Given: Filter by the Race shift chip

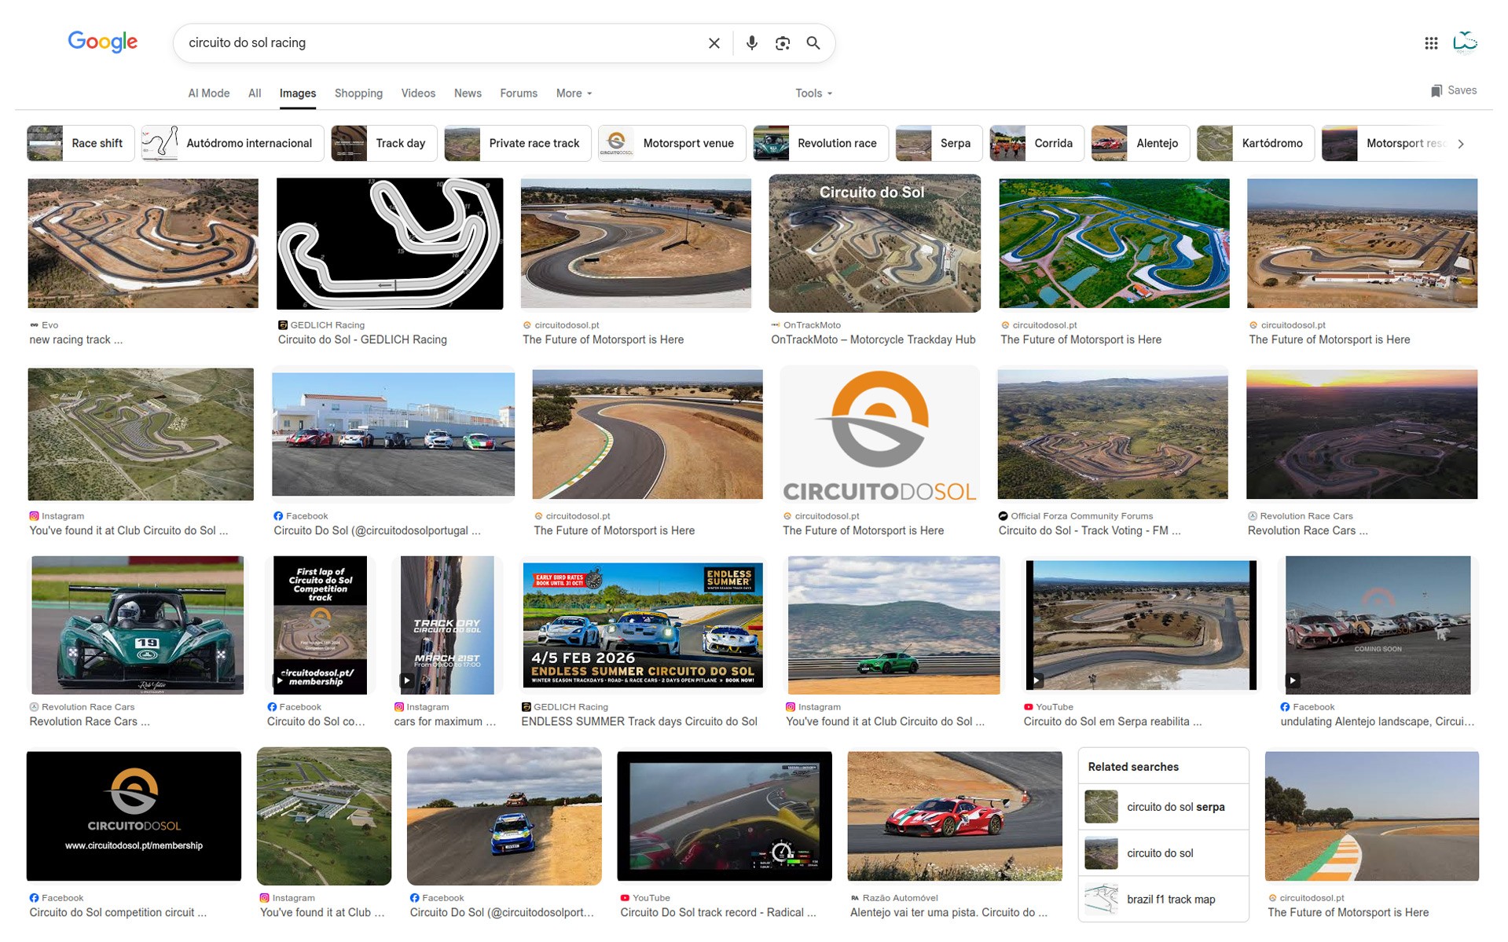Looking at the screenshot, I should point(80,144).
